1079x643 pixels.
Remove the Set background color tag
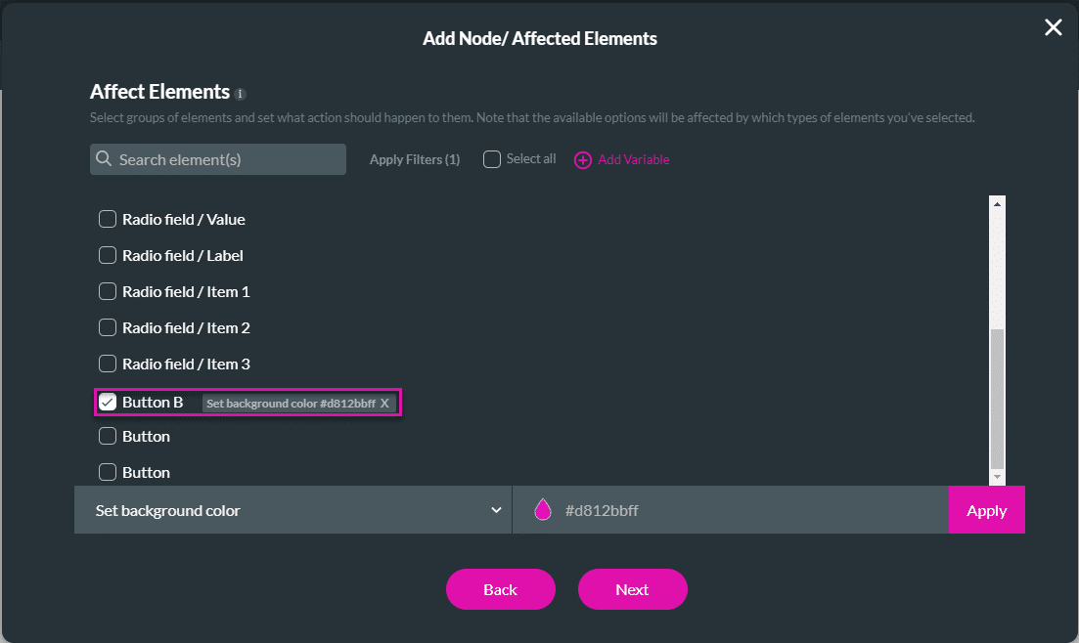point(385,404)
